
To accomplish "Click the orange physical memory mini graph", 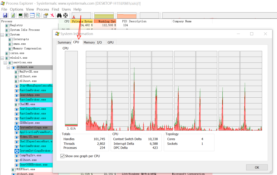I will tap(127, 16).
